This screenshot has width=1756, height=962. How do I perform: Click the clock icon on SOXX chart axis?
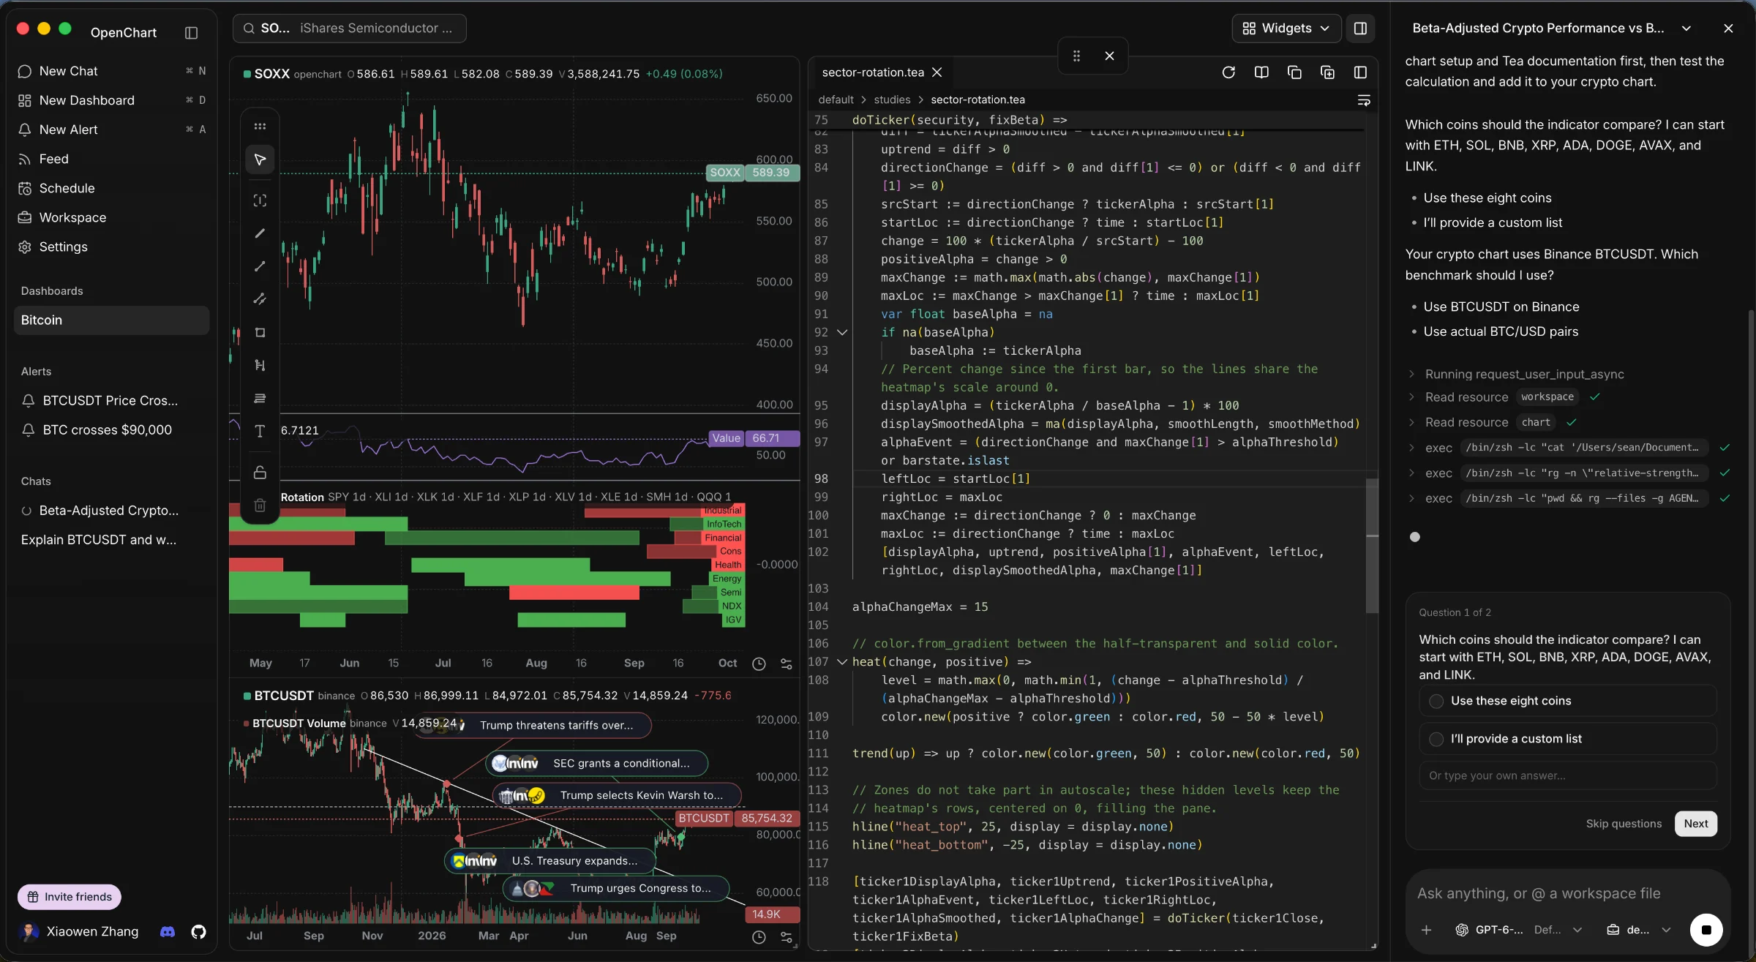[759, 664]
